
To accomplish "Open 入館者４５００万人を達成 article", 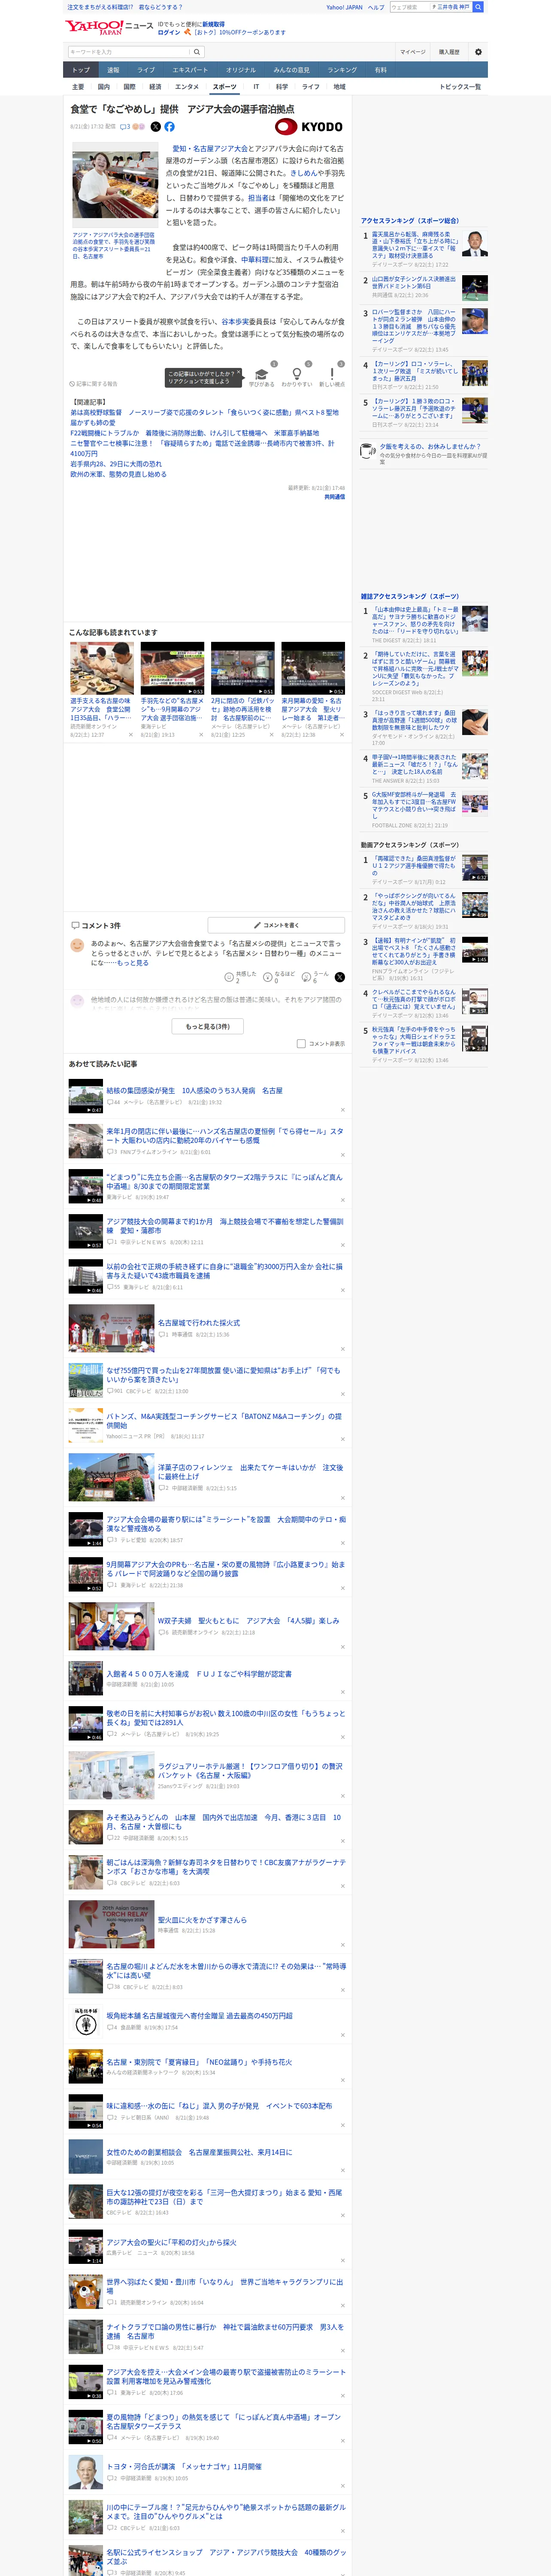I will coord(199,1673).
